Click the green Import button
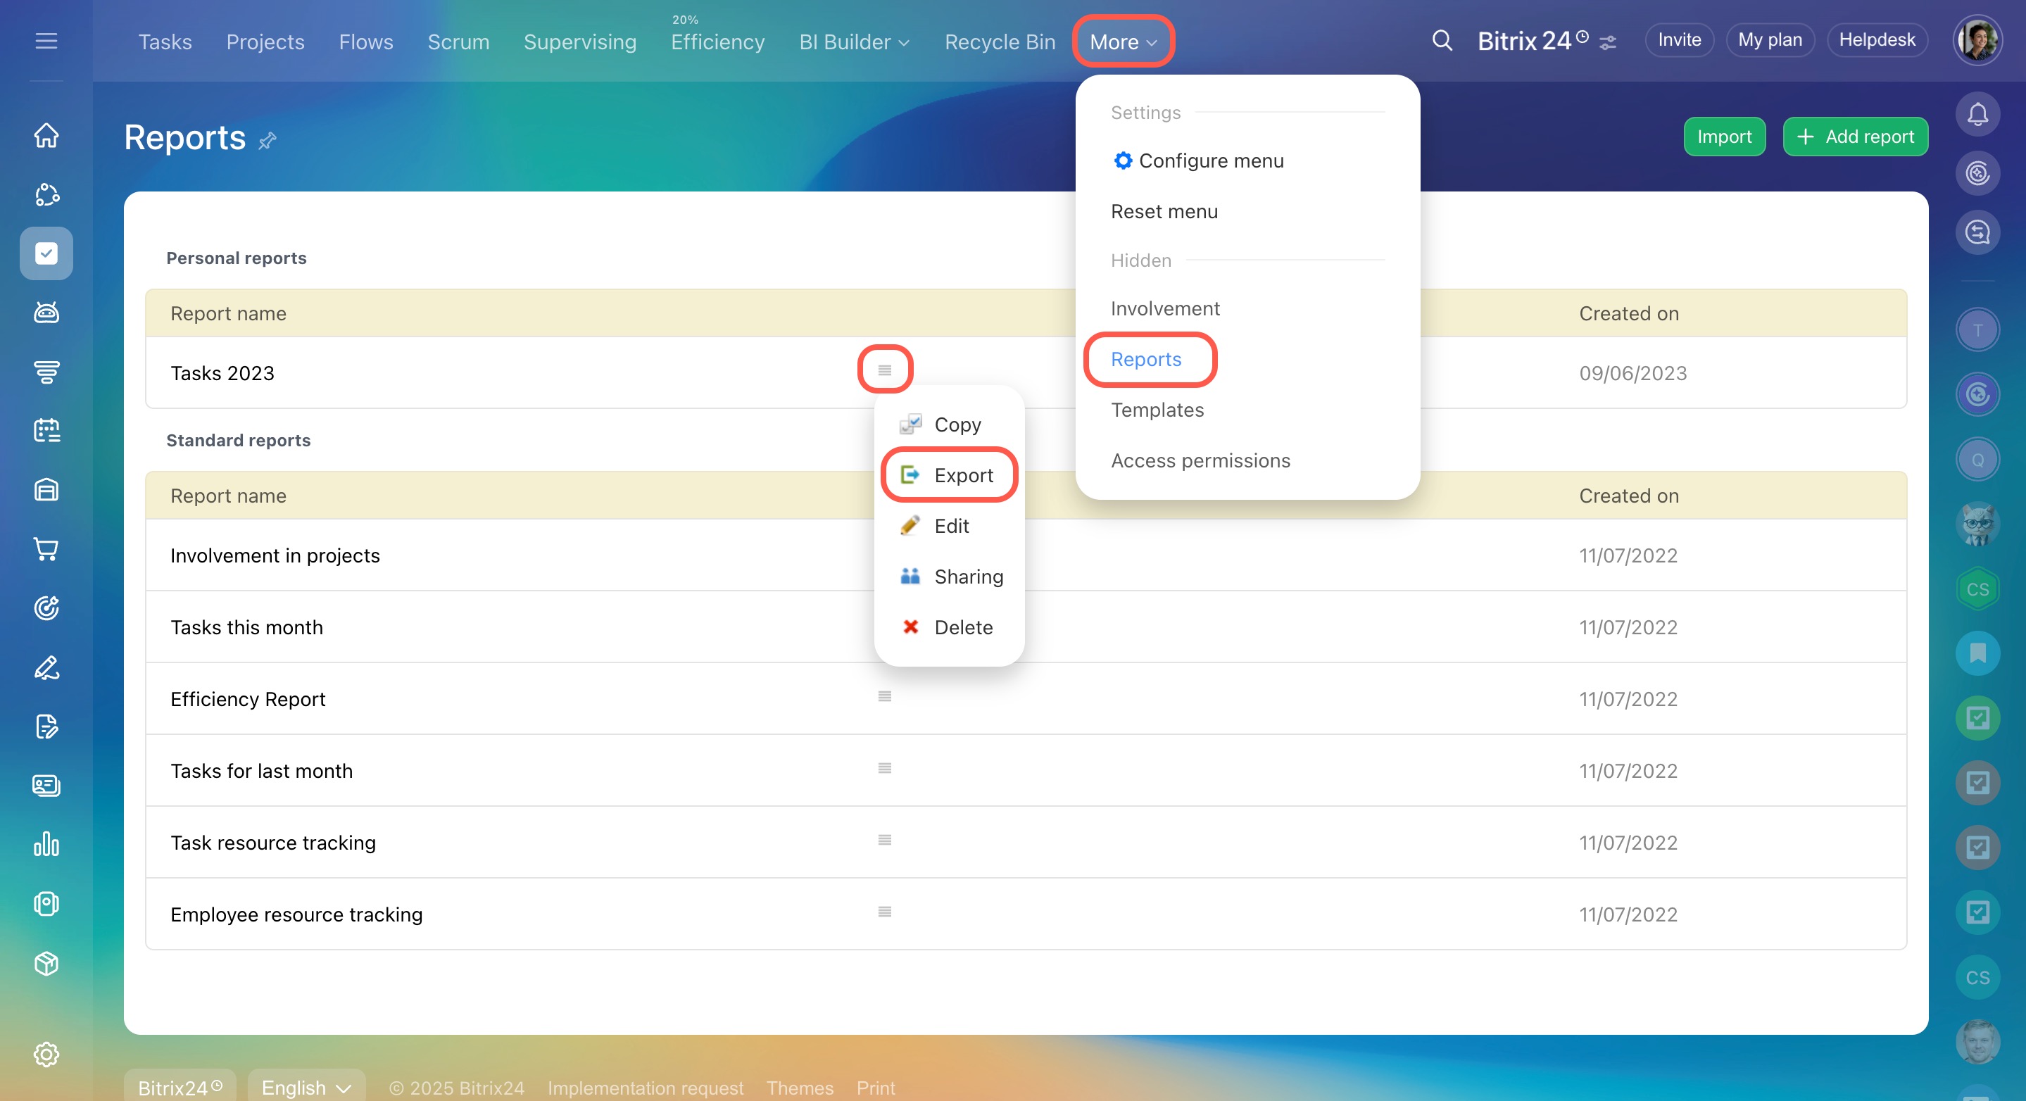2026x1101 pixels. click(1724, 137)
